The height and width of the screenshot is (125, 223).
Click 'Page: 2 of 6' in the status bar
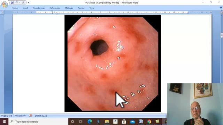coord(7,116)
